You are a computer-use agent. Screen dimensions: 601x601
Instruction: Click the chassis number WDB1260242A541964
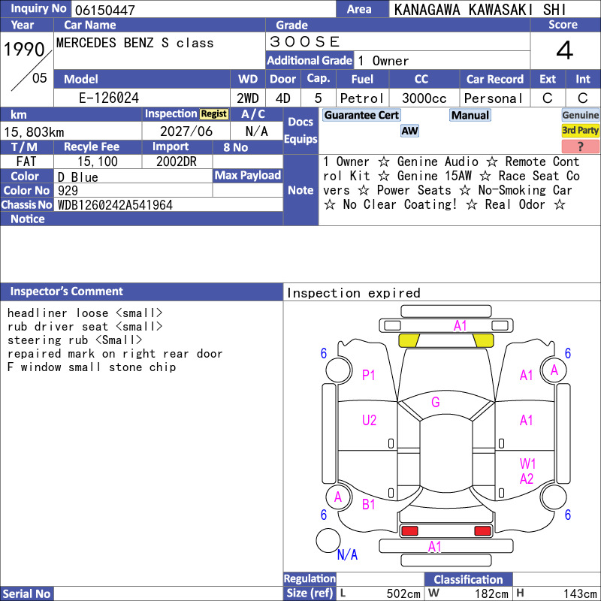point(115,204)
